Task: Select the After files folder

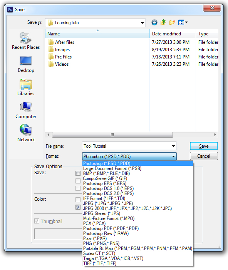Action: click(x=65, y=42)
